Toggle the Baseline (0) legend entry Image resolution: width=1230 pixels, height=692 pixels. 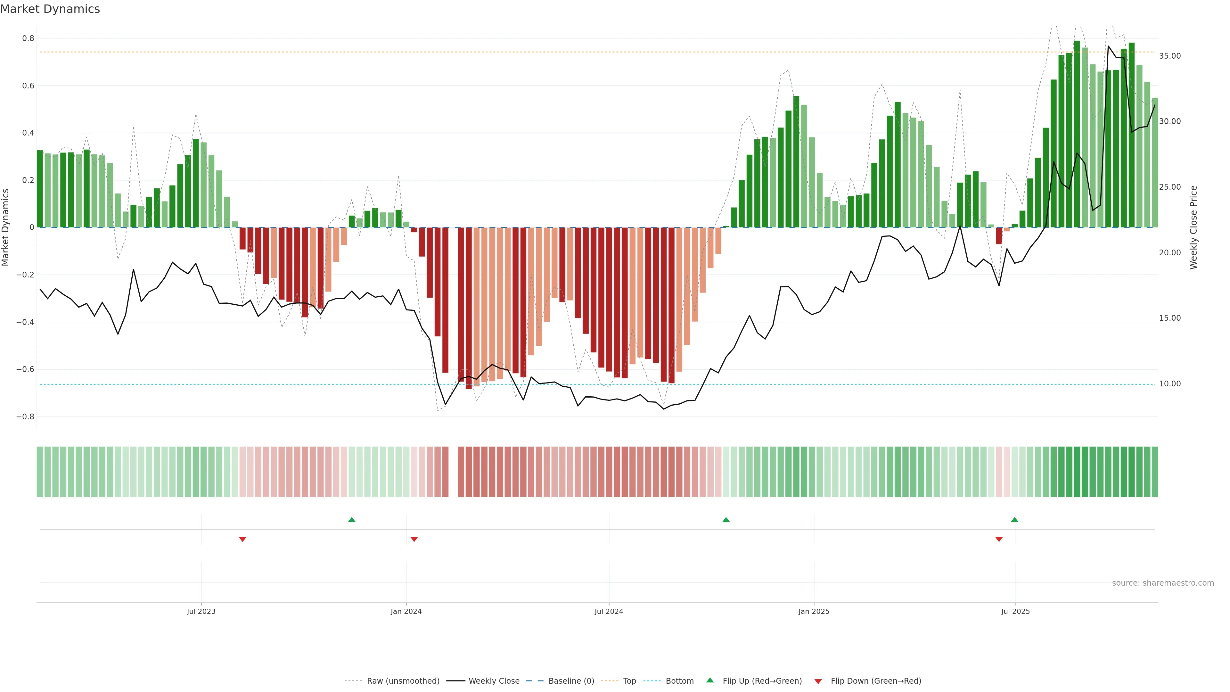[x=571, y=681]
